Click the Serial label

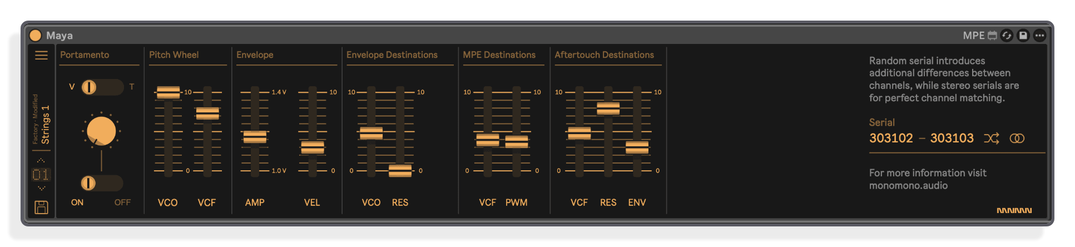click(x=882, y=122)
